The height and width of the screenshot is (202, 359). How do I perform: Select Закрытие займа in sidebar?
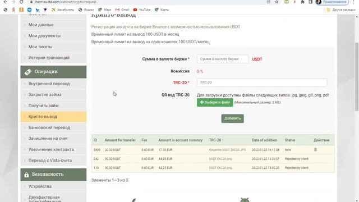tap(54, 95)
